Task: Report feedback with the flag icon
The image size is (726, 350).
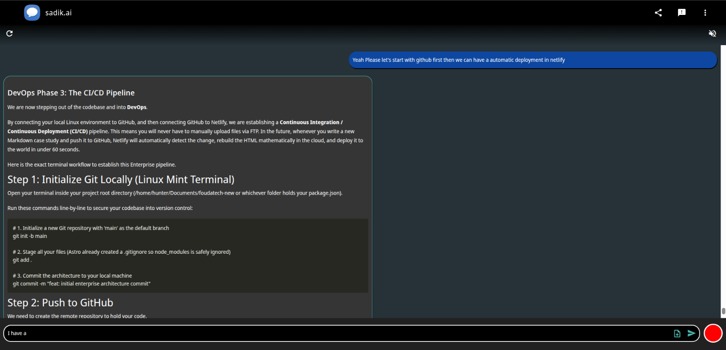Action: pos(682,13)
